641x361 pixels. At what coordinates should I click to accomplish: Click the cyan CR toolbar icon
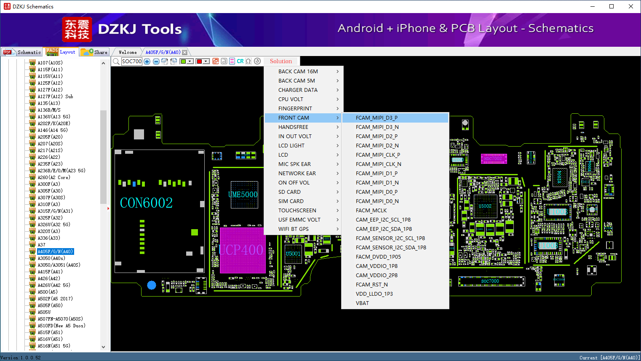pos(240,61)
